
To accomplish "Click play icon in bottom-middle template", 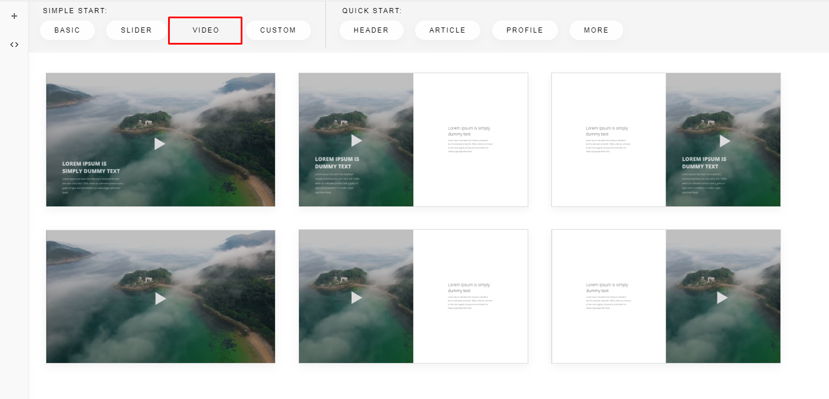I will [356, 298].
